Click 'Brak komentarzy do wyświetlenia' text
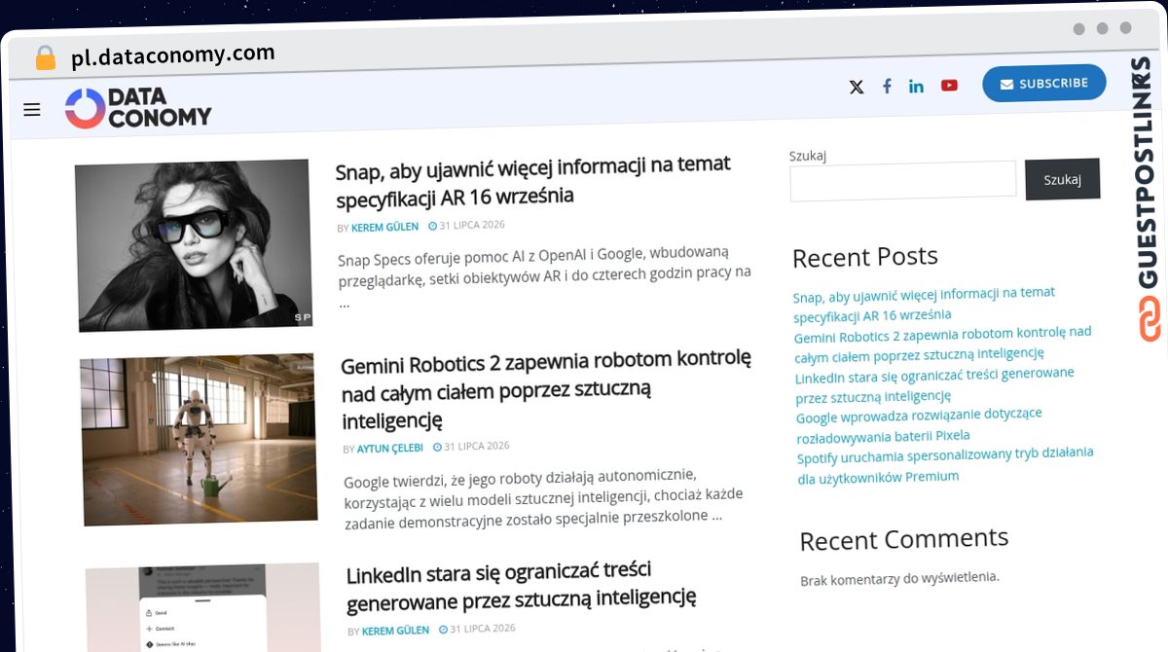 (900, 579)
